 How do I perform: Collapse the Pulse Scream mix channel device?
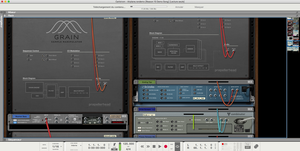click(x=136, y=109)
